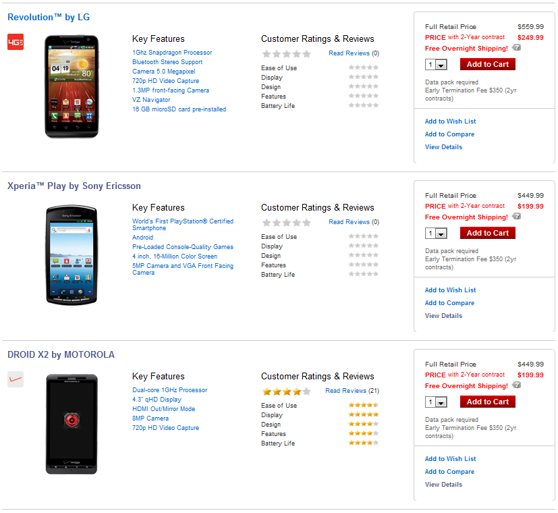Click shipping help icon for Revolution by LG
The height and width of the screenshot is (513, 558).
click(x=516, y=48)
